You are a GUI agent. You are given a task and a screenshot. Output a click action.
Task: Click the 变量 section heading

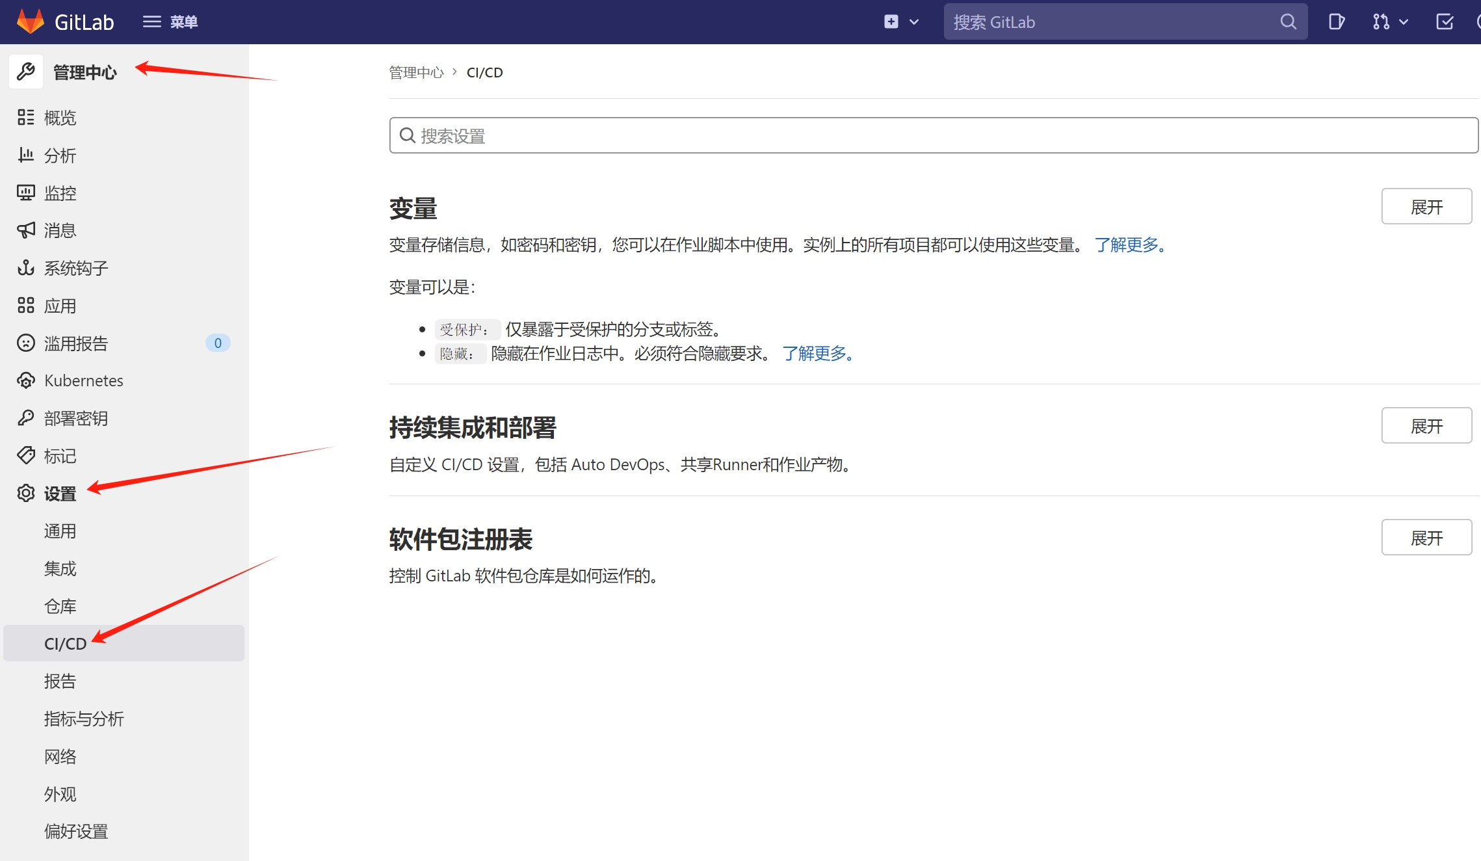point(413,209)
